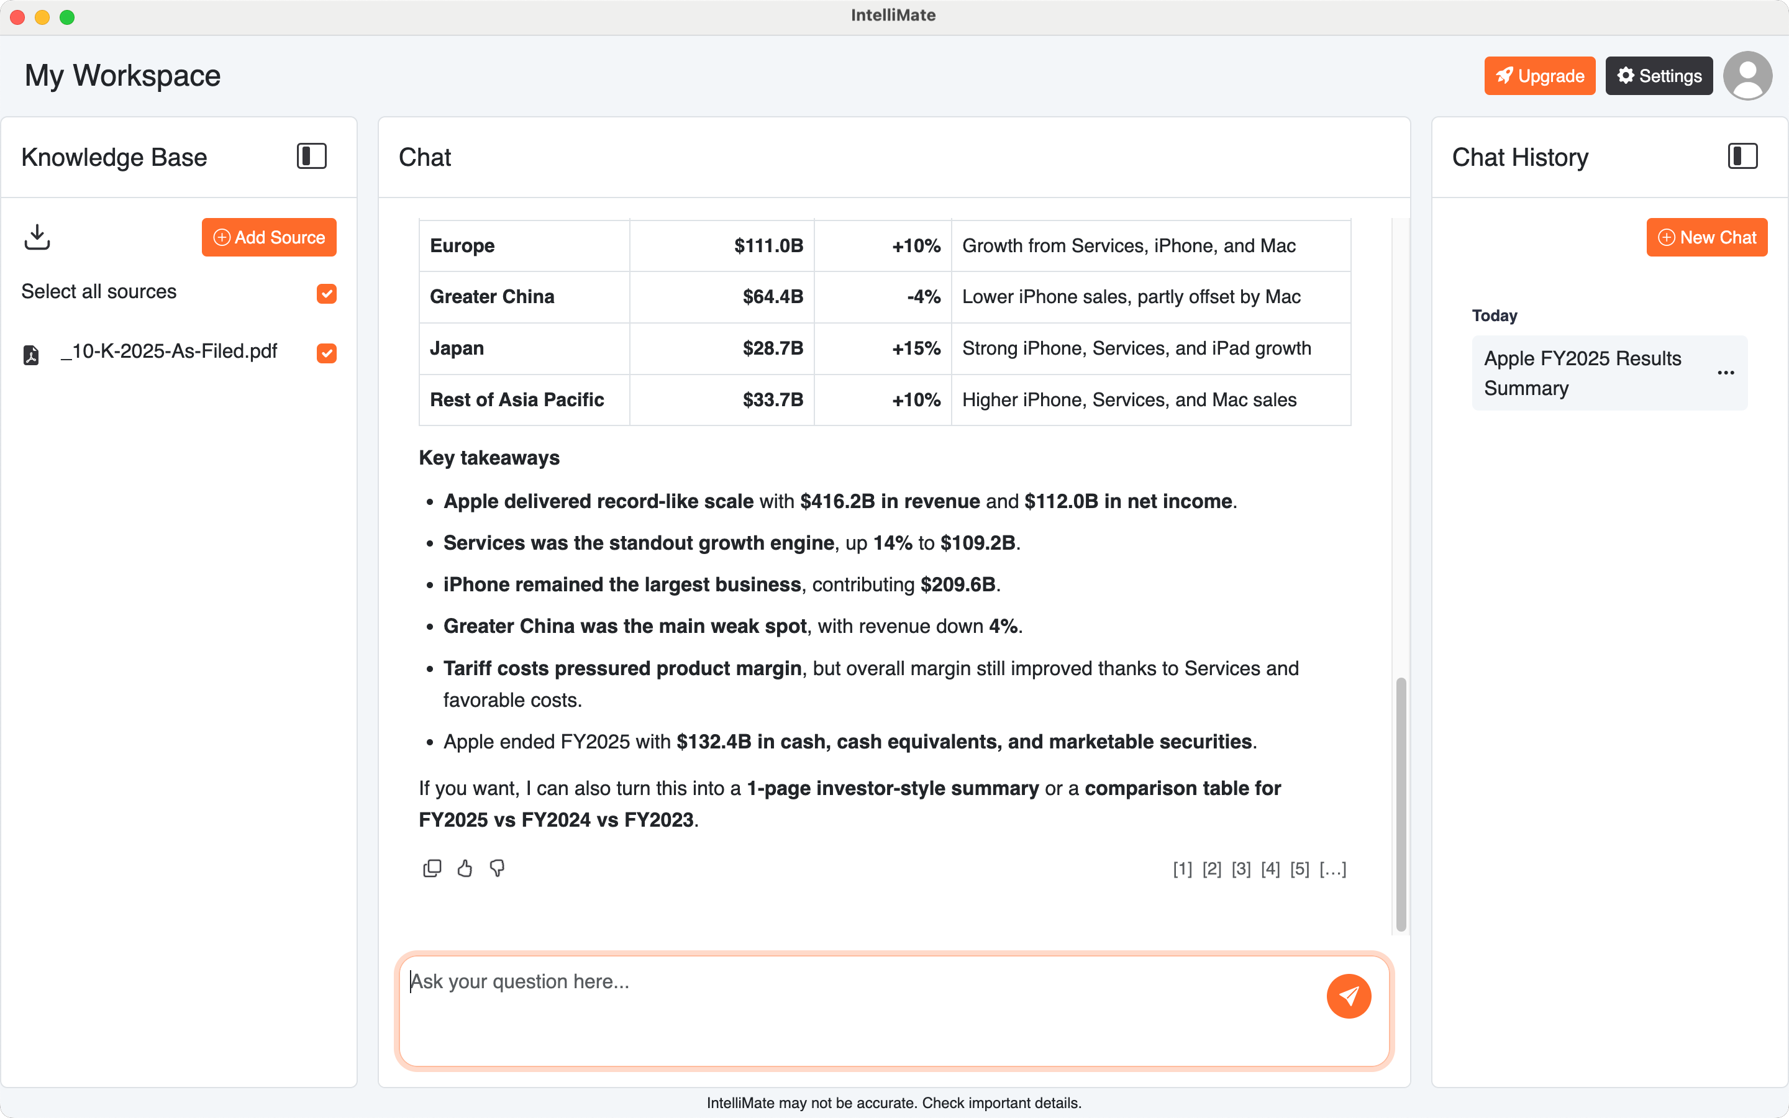The width and height of the screenshot is (1789, 1118).
Task: Collapse the Chat History panel
Action: [1741, 156]
